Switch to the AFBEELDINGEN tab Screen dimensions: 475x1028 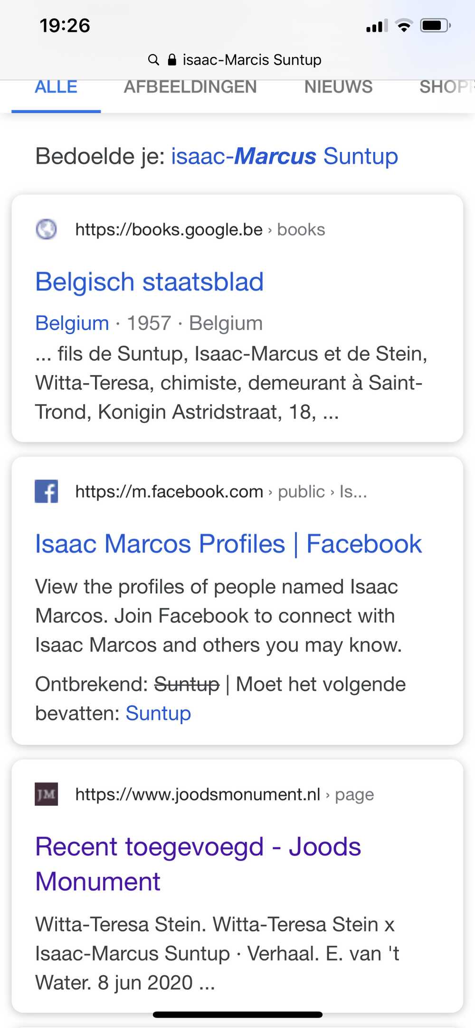click(190, 87)
